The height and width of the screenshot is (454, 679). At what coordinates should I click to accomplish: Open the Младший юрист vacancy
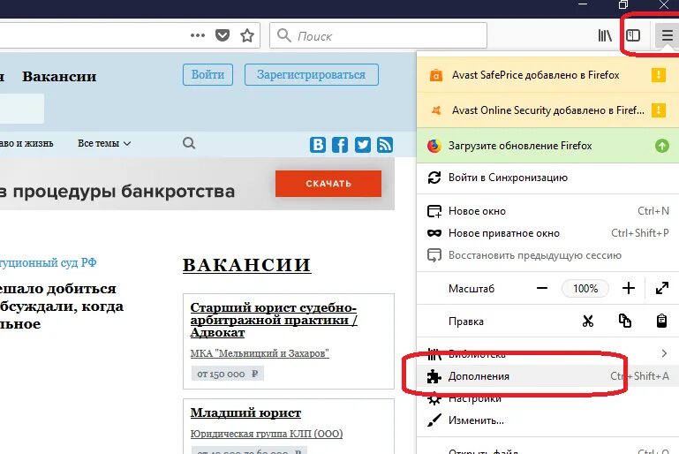[245, 412]
